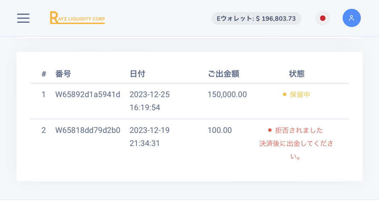The height and width of the screenshot is (213, 379).
Task: Click the # column header
Action: point(44,74)
